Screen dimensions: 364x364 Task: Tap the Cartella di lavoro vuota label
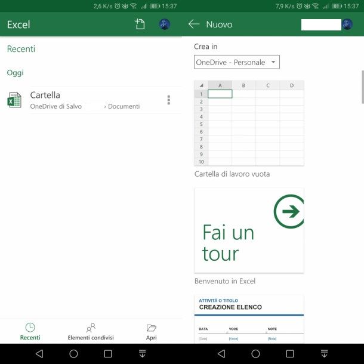click(232, 174)
